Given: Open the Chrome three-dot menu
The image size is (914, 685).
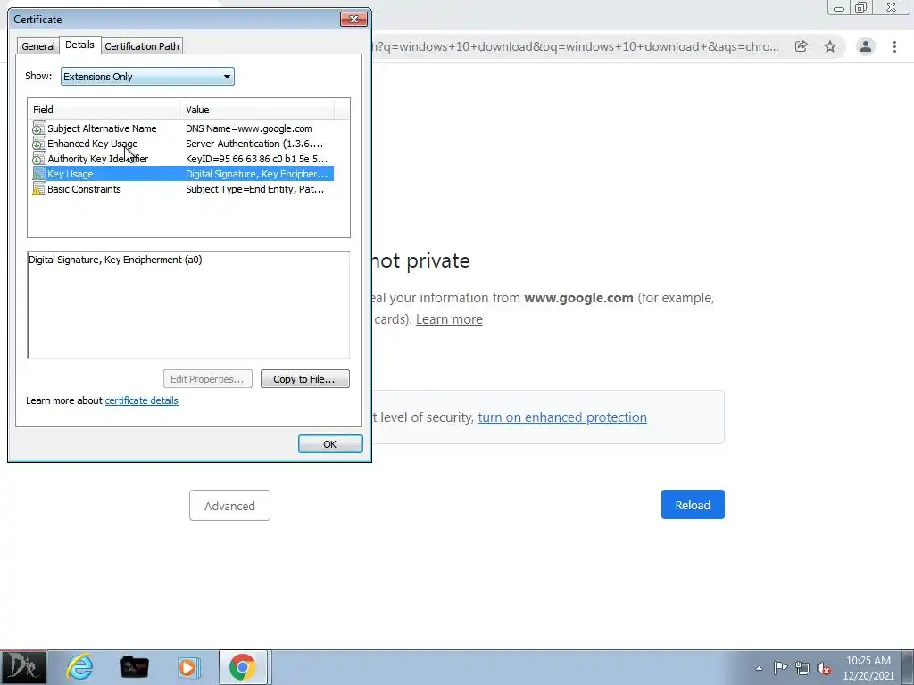Looking at the screenshot, I should [x=894, y=46].
